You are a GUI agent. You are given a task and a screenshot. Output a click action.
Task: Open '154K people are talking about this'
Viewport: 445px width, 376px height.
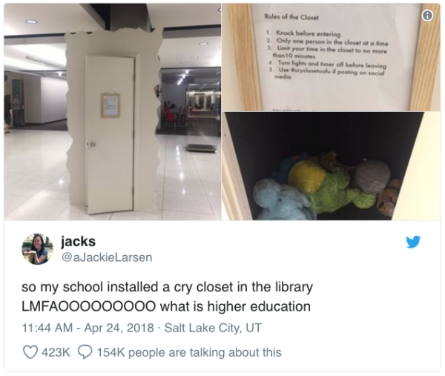189,352
